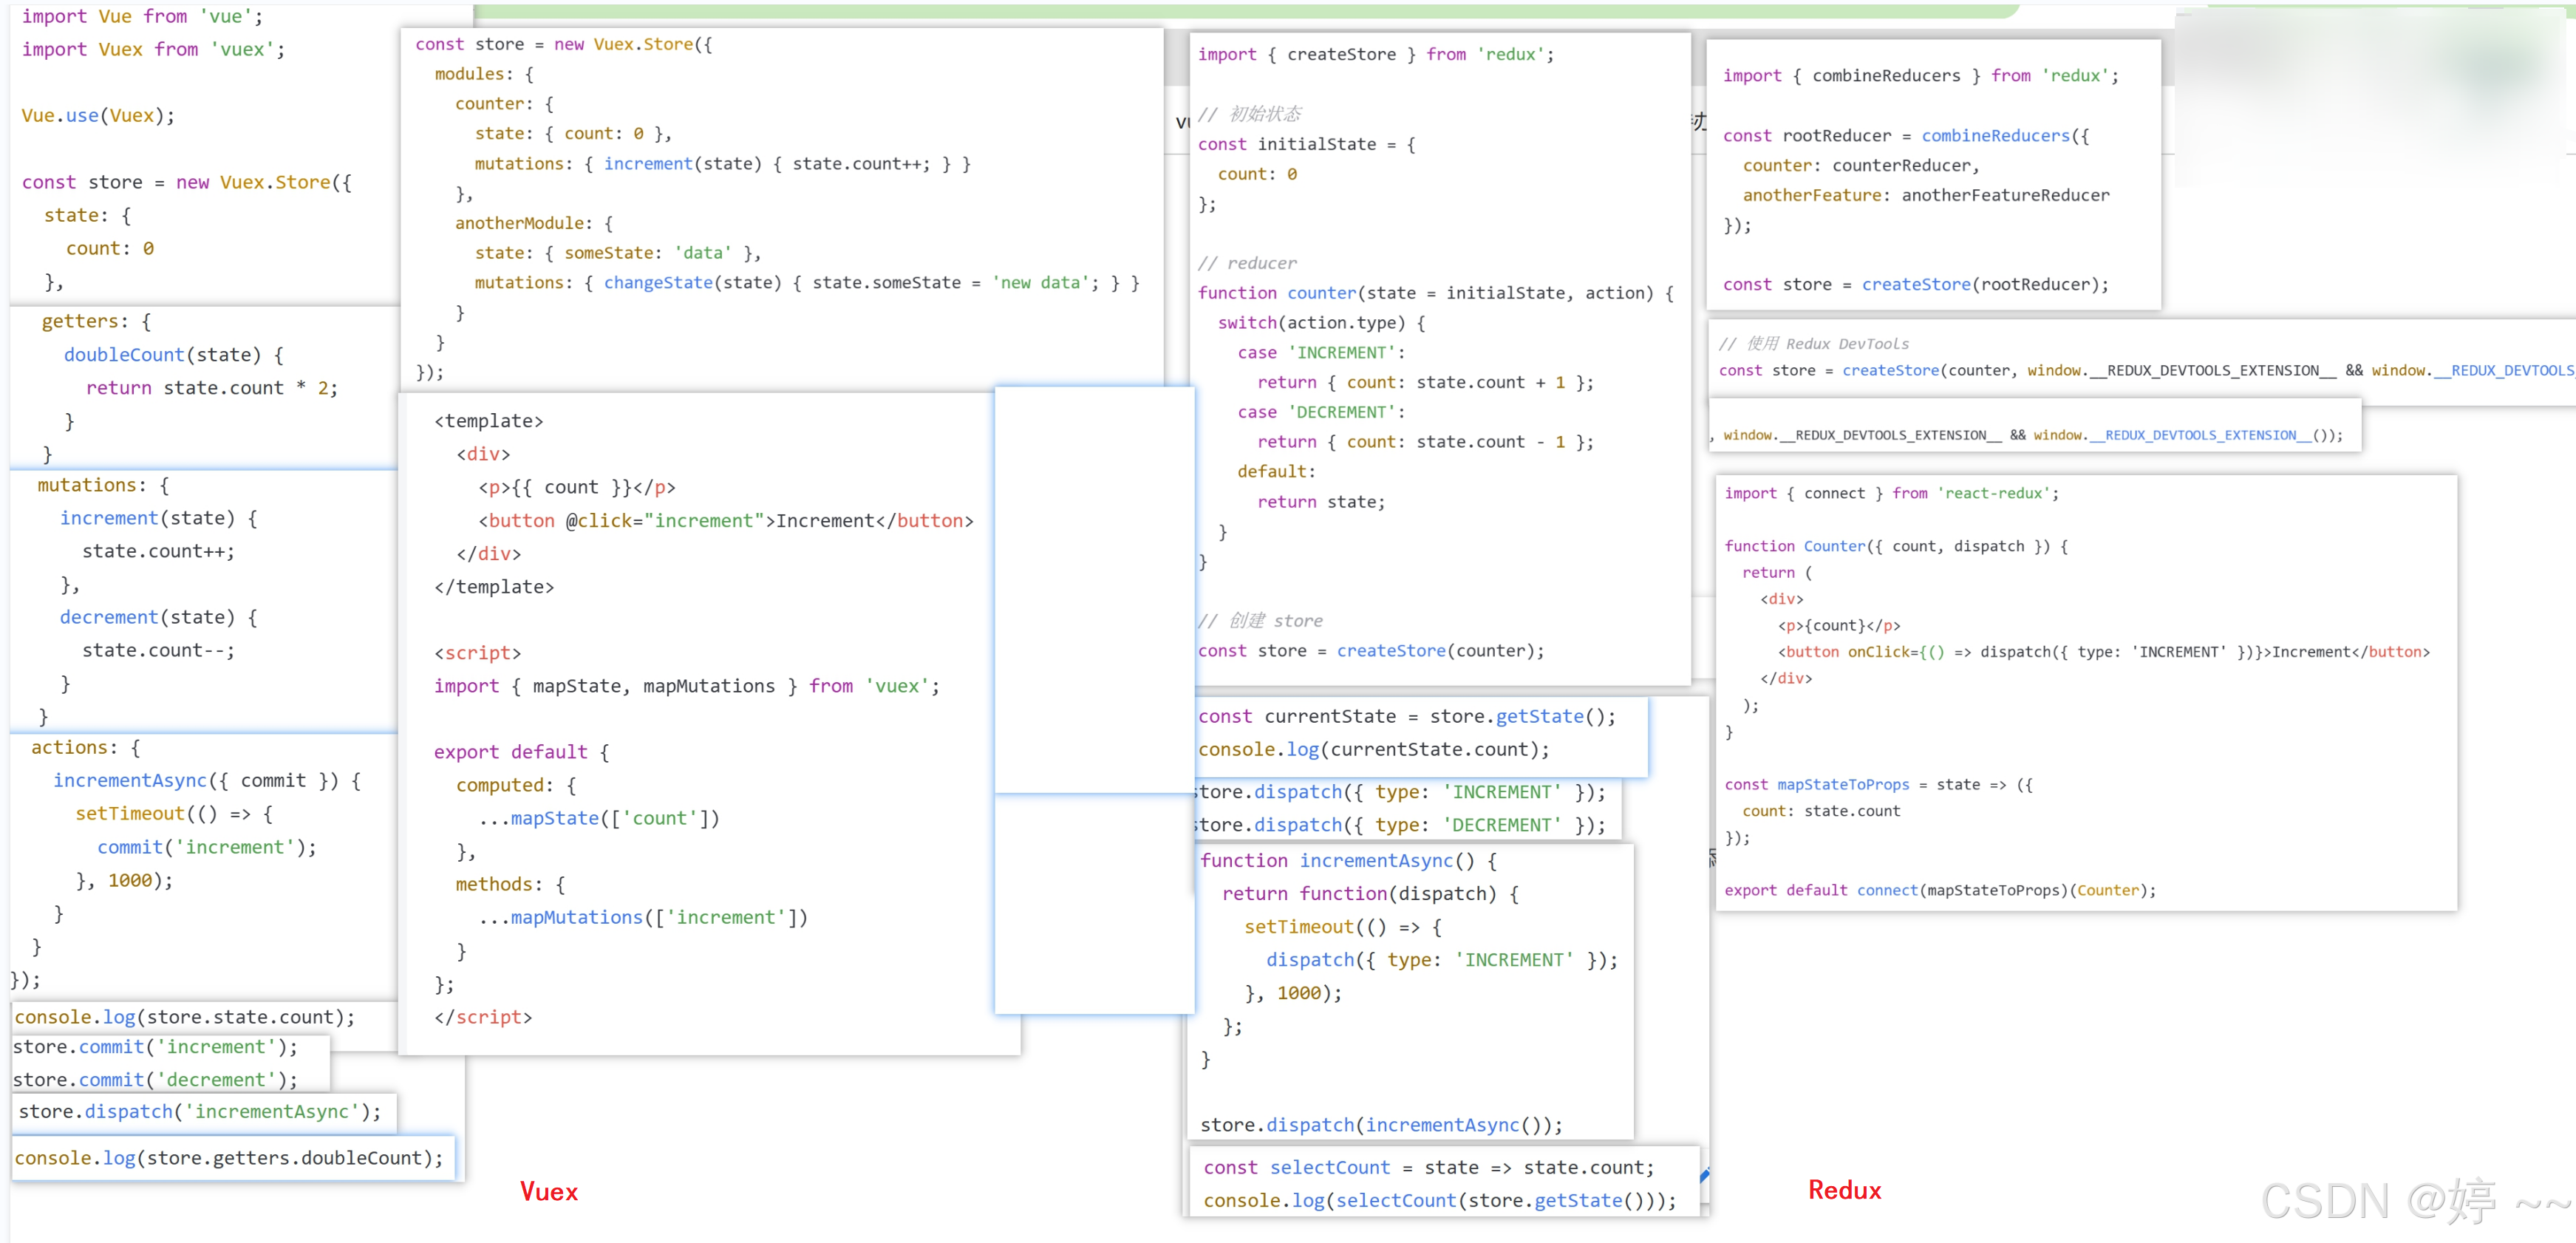Click the const selectCount line
Screen dimensions: 2576x1243
pos(1428,1167)
